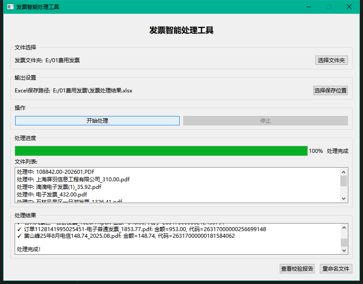Click the 文件列表 scrollbar thumb

(343, 181)
